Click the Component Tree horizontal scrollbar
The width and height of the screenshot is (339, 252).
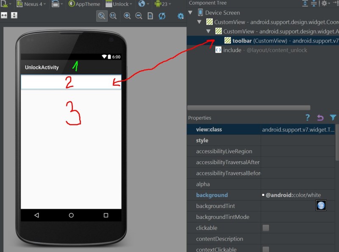249,108
